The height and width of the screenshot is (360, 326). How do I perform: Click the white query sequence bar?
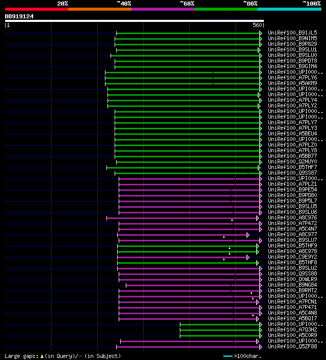click(134, 21)
